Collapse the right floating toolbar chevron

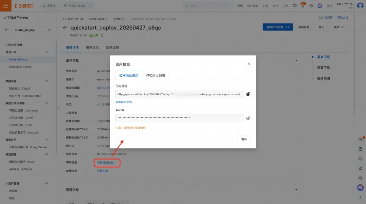click(360, 197)
